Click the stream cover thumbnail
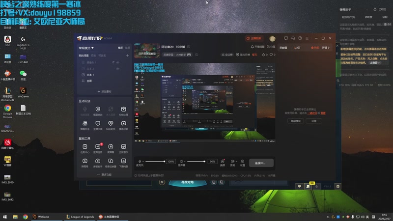 (x=147, y=51)
